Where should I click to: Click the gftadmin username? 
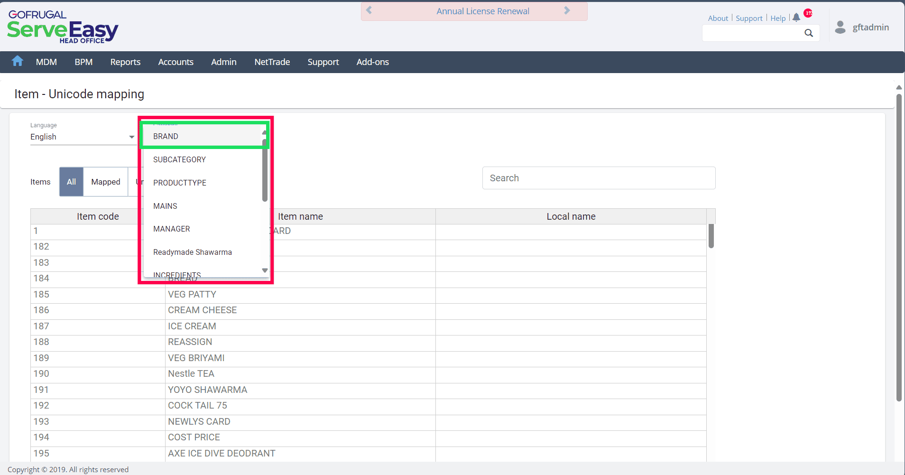[871, 27]
